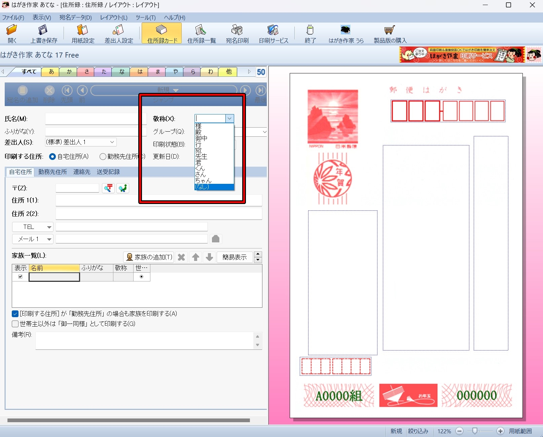Click the 開く (Open) toolbar icon
The image size is (543, 437).
(x=12, y=33)
